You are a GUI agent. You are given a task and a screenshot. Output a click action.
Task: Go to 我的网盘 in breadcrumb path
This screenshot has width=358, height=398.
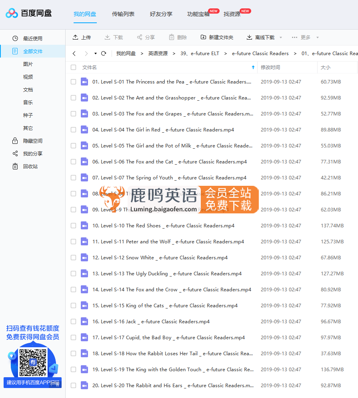126,53
